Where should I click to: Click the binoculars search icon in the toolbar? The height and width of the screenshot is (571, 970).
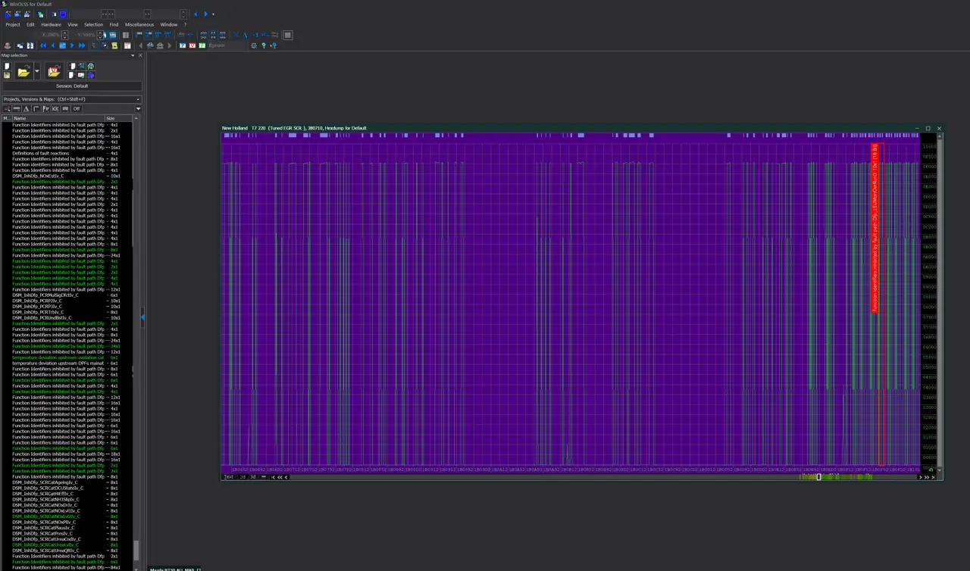(150, 45)
